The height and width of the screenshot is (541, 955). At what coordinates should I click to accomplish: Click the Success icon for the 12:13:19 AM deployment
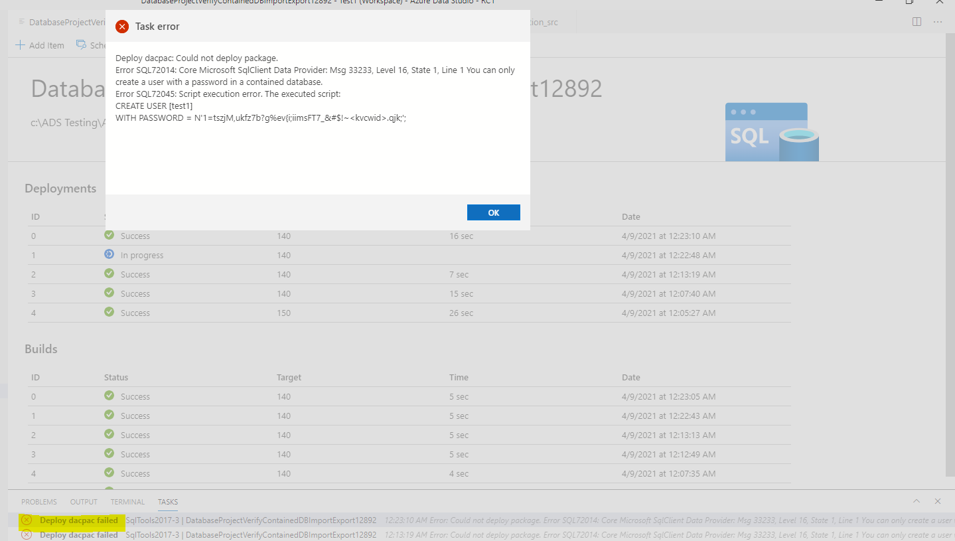[x=110, y=273]
